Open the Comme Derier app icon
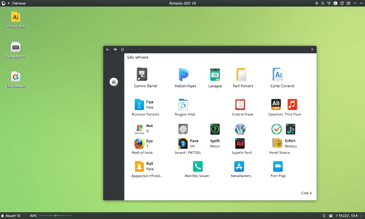 pos(142,74)
